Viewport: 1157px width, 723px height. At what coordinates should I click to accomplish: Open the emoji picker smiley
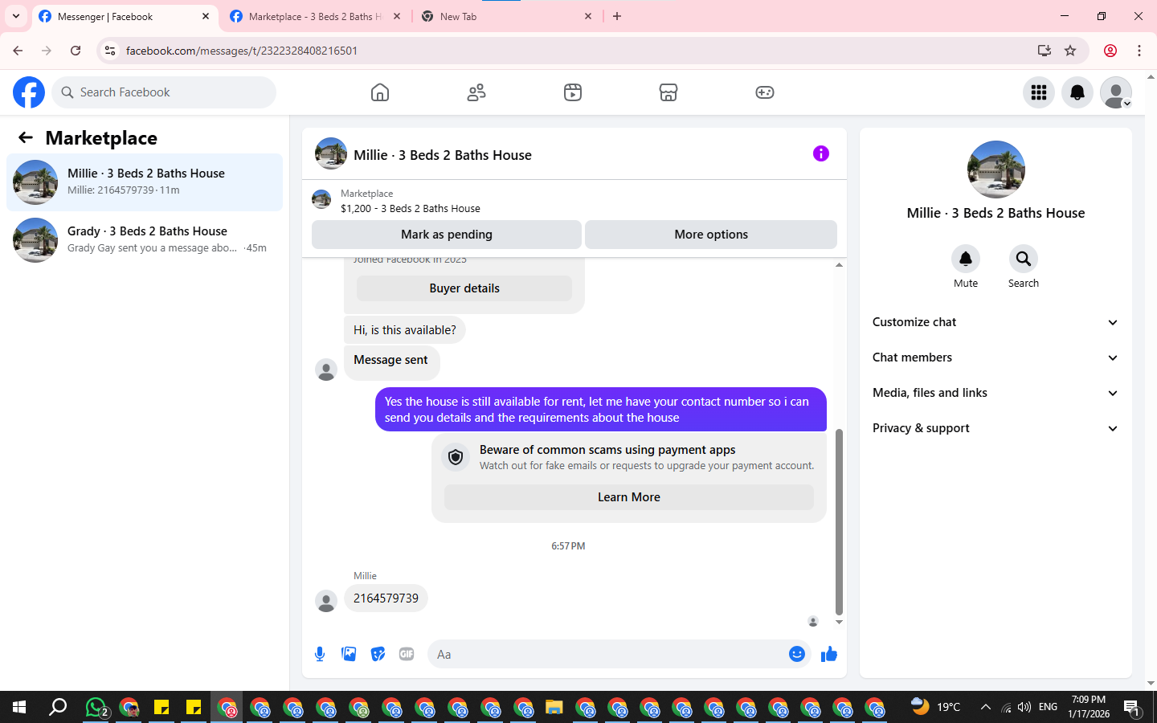(x=797, y=654)
